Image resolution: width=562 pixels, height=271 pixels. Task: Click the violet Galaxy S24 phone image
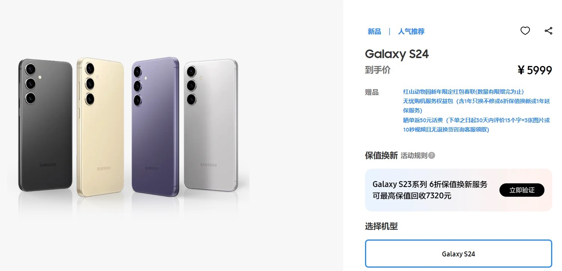[x=155, y=126]
